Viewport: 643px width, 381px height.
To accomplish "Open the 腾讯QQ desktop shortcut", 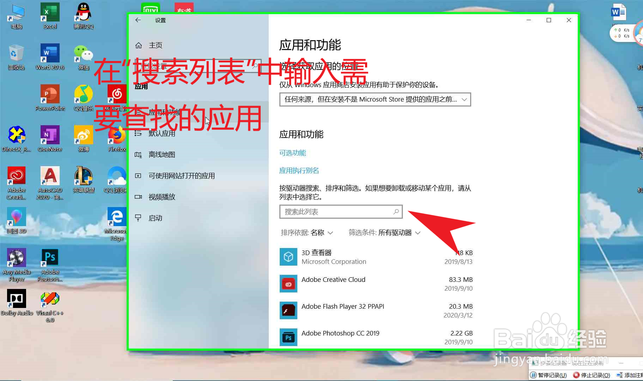I will [x=84, y=16].
